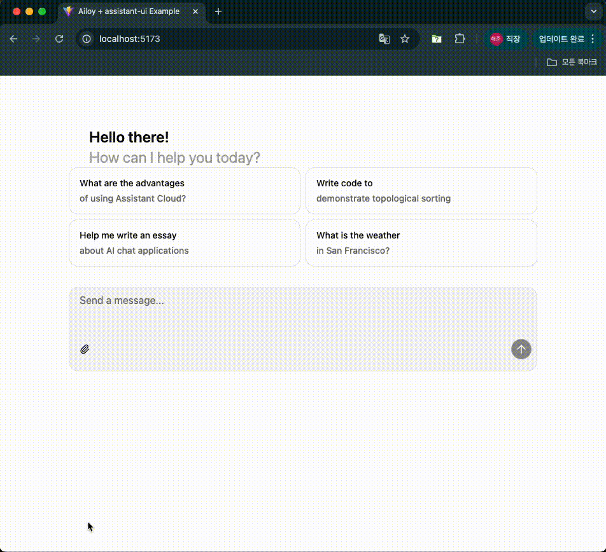Open a new tab with plus button

click(218, 11)
